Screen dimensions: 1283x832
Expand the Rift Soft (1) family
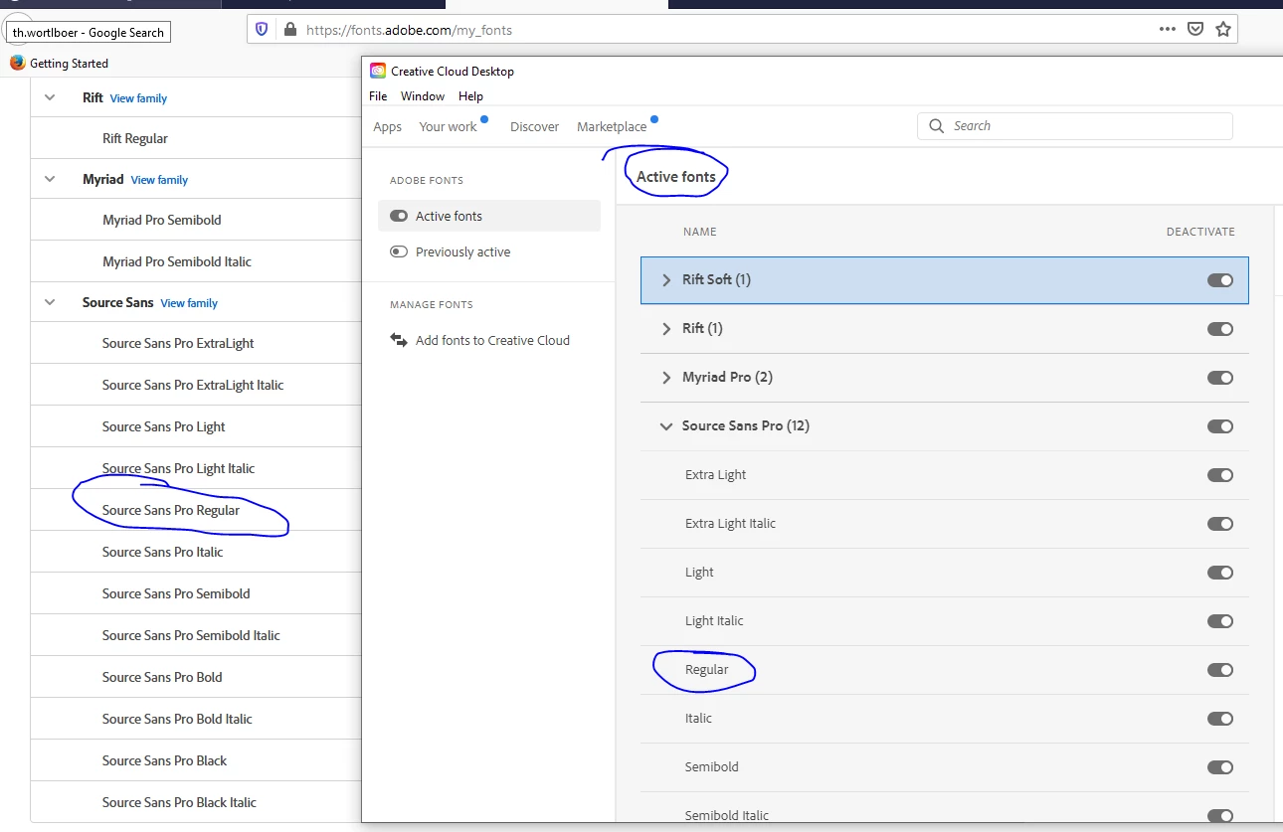[x=666, y=280]
